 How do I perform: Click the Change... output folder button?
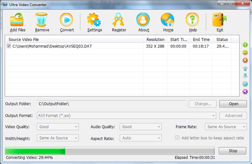click(x=203, y=104)
